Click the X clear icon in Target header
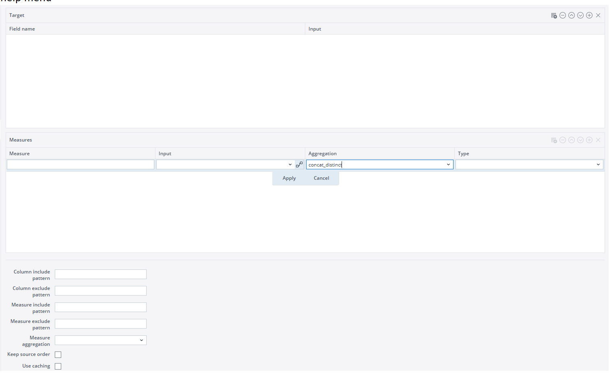 click(598, 15)
